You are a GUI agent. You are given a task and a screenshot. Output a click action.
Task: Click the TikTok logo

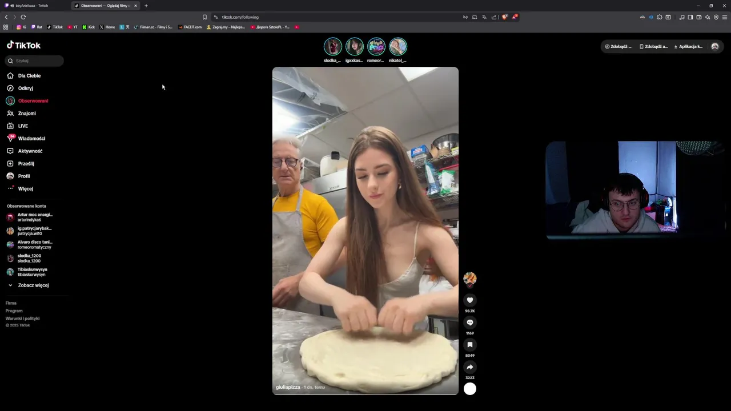point(23,45)
